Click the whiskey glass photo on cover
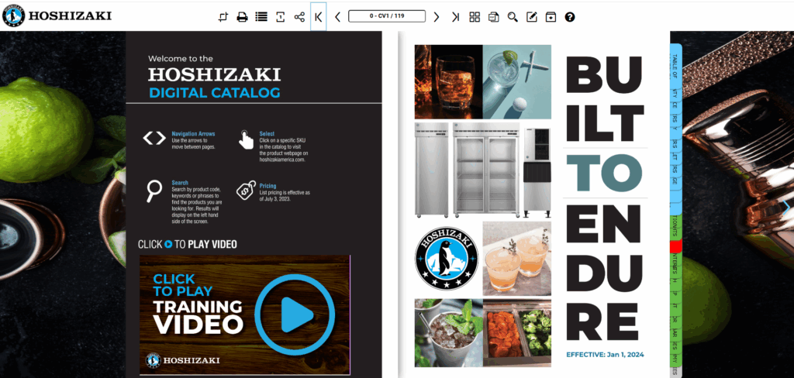Viewport: 794px width, 378px height. (449, 82)
